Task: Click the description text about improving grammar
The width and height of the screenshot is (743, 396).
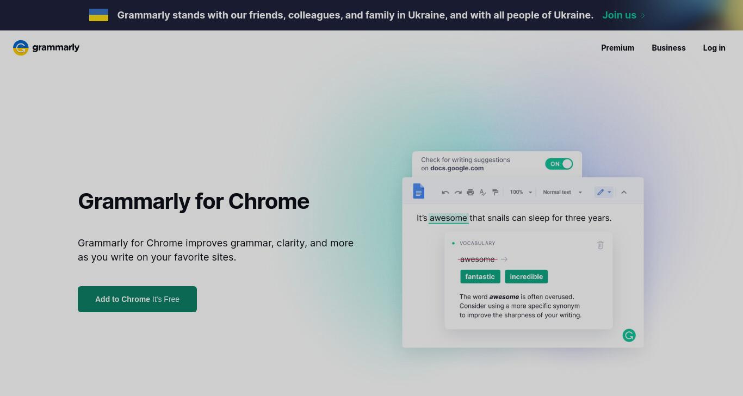Action: pos(216,250)
